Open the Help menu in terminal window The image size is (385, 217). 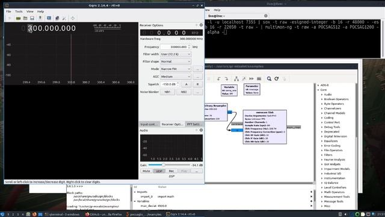[217, 10]
